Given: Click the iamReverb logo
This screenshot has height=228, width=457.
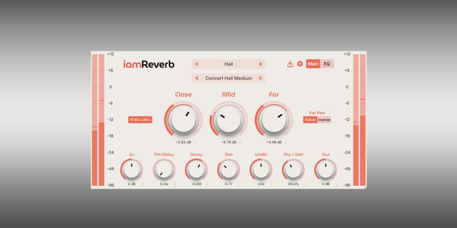Looking at the screenshot, I should click(149, 64).
